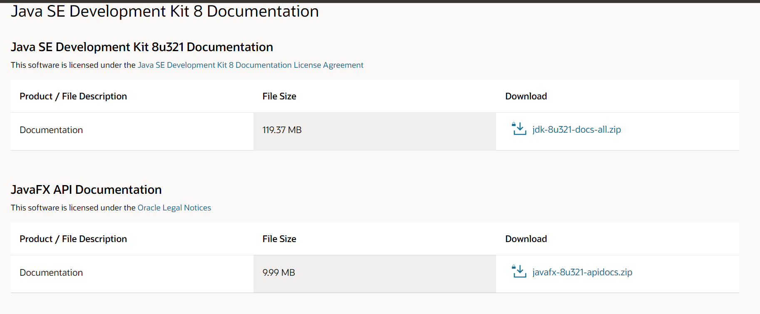Open the Oracle Legal Notices link
Viewport: 760px width, 314px height.
pyautogui.click(x=174, y=208)
